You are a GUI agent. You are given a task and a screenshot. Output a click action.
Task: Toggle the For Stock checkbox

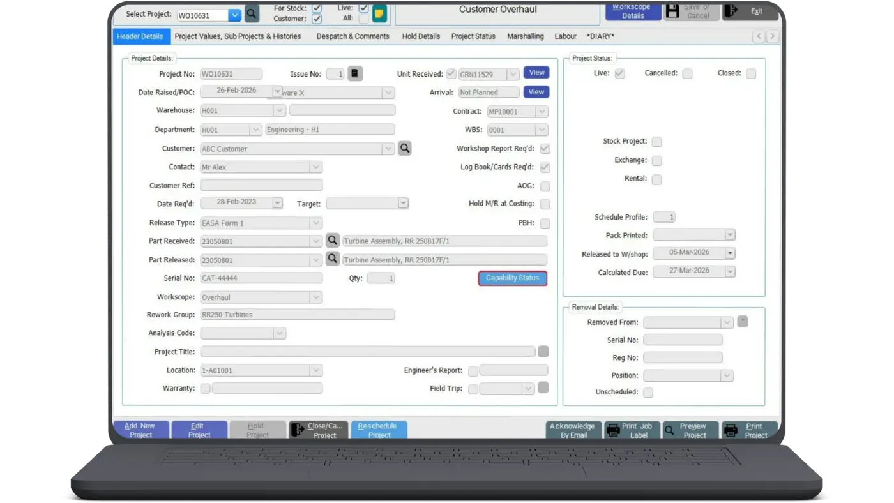(316, 8)
